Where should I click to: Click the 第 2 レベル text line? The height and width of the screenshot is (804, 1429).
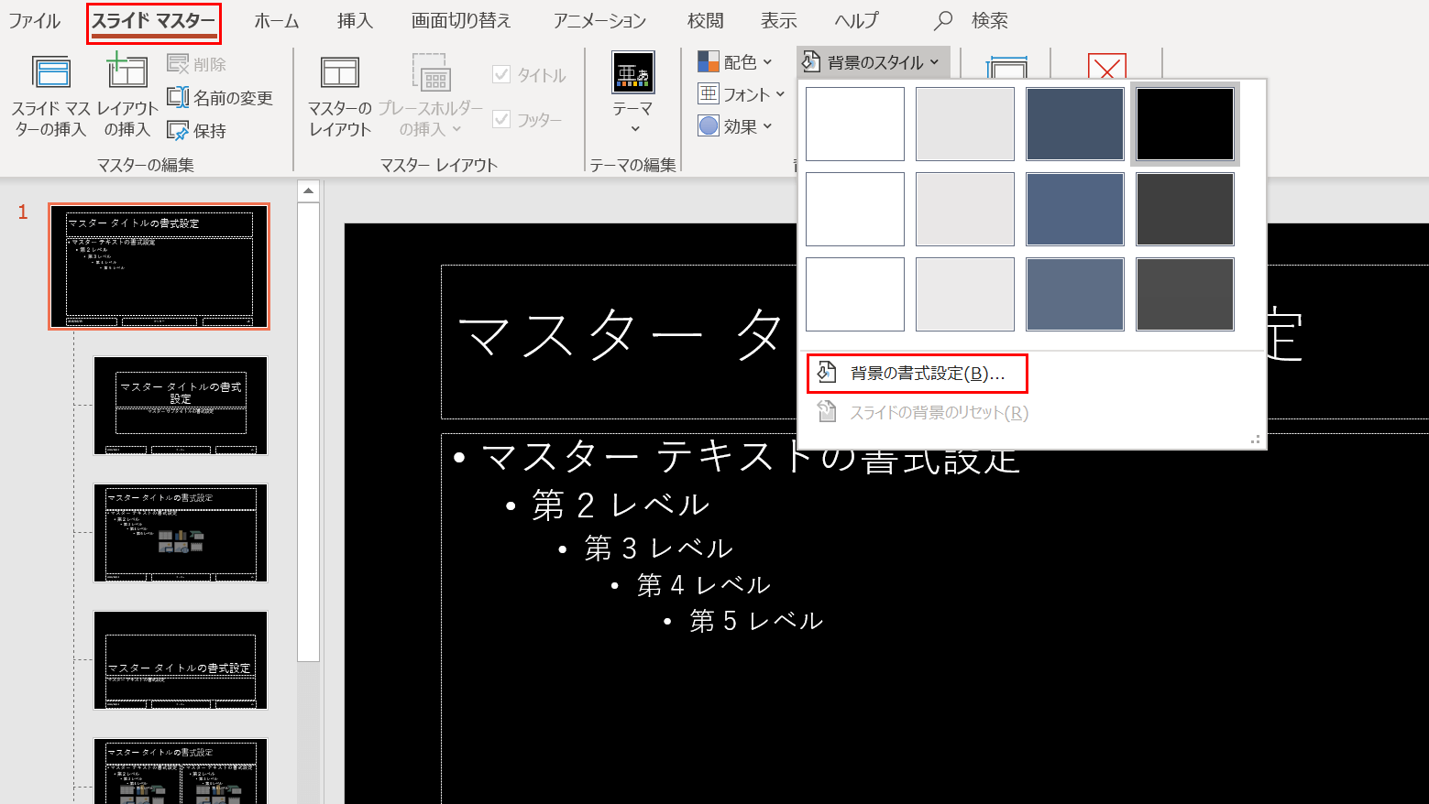click(x=621, y=505)
